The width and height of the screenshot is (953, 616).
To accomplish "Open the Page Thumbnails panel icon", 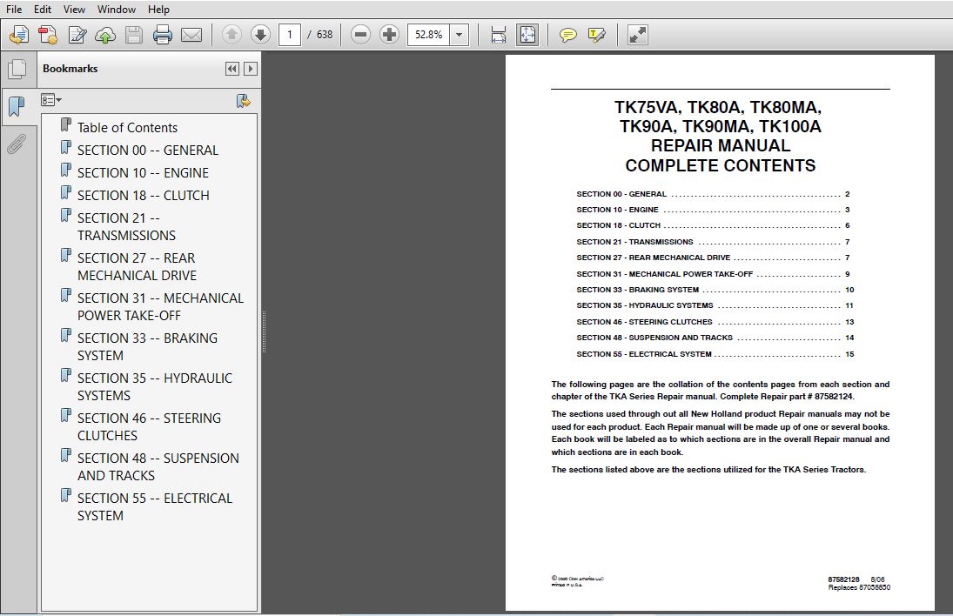I will click(x=17, y=69).
